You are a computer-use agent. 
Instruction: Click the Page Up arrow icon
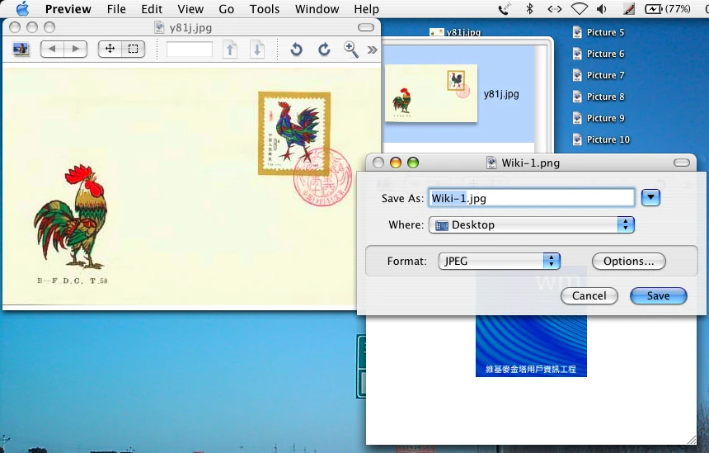pyautogui.click(x=230, y=49)
